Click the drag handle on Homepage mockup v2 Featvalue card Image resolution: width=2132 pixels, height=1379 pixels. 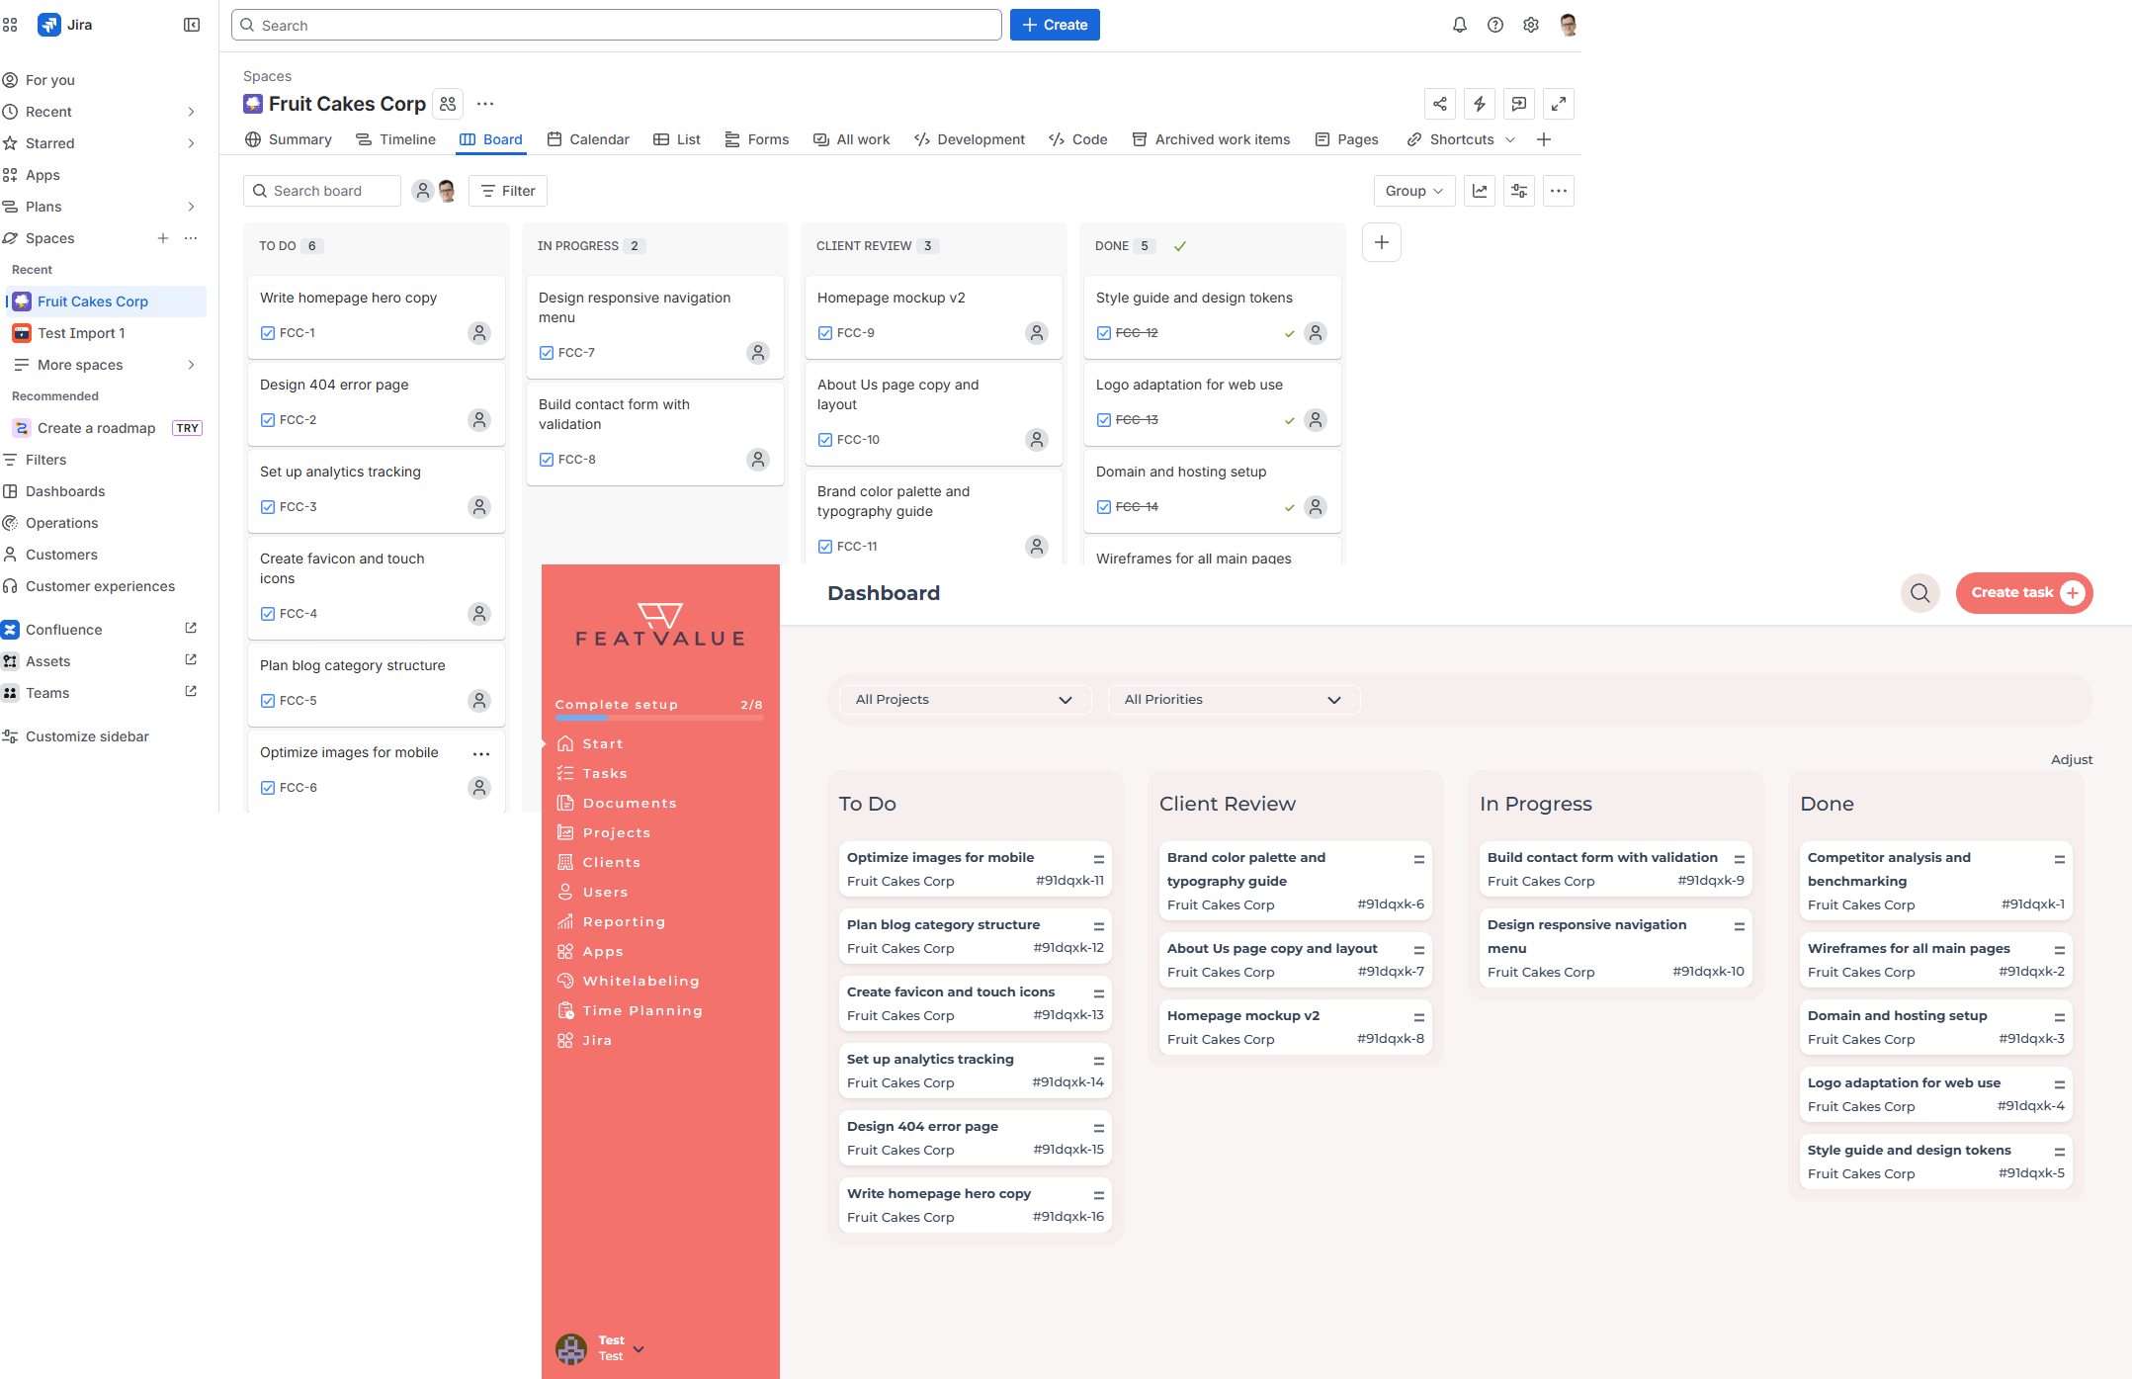tap(1419, 1017)
